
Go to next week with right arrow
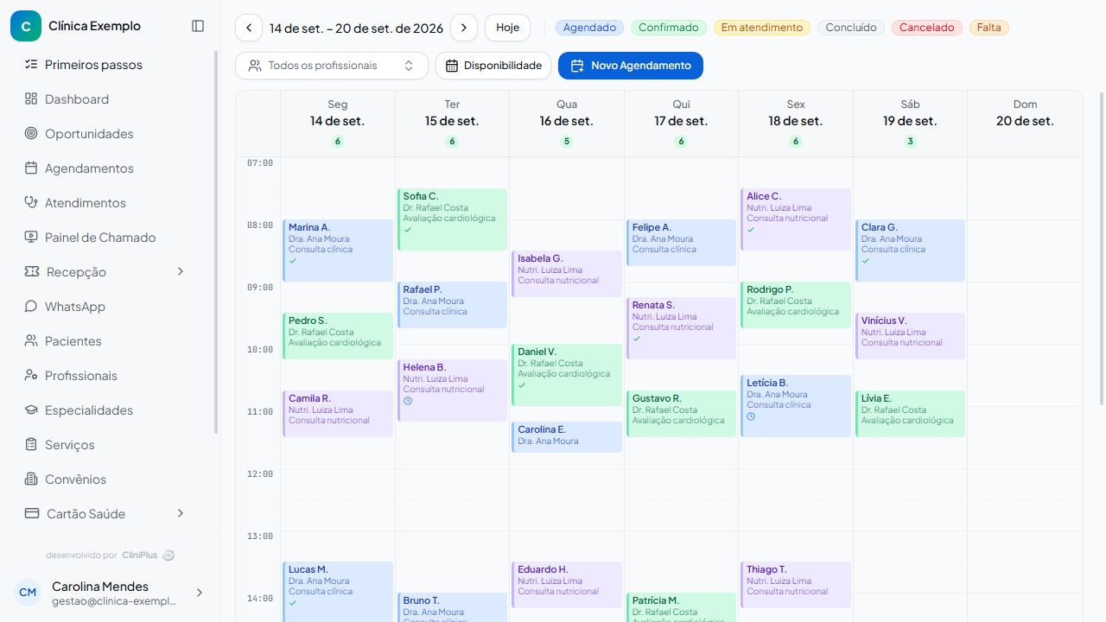[464, 28]
